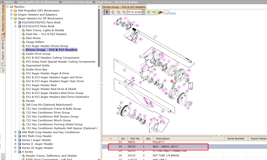This screenshot has width=267, height=160.
Task: Go to next page with green right arrow
Action: point(154,12)
